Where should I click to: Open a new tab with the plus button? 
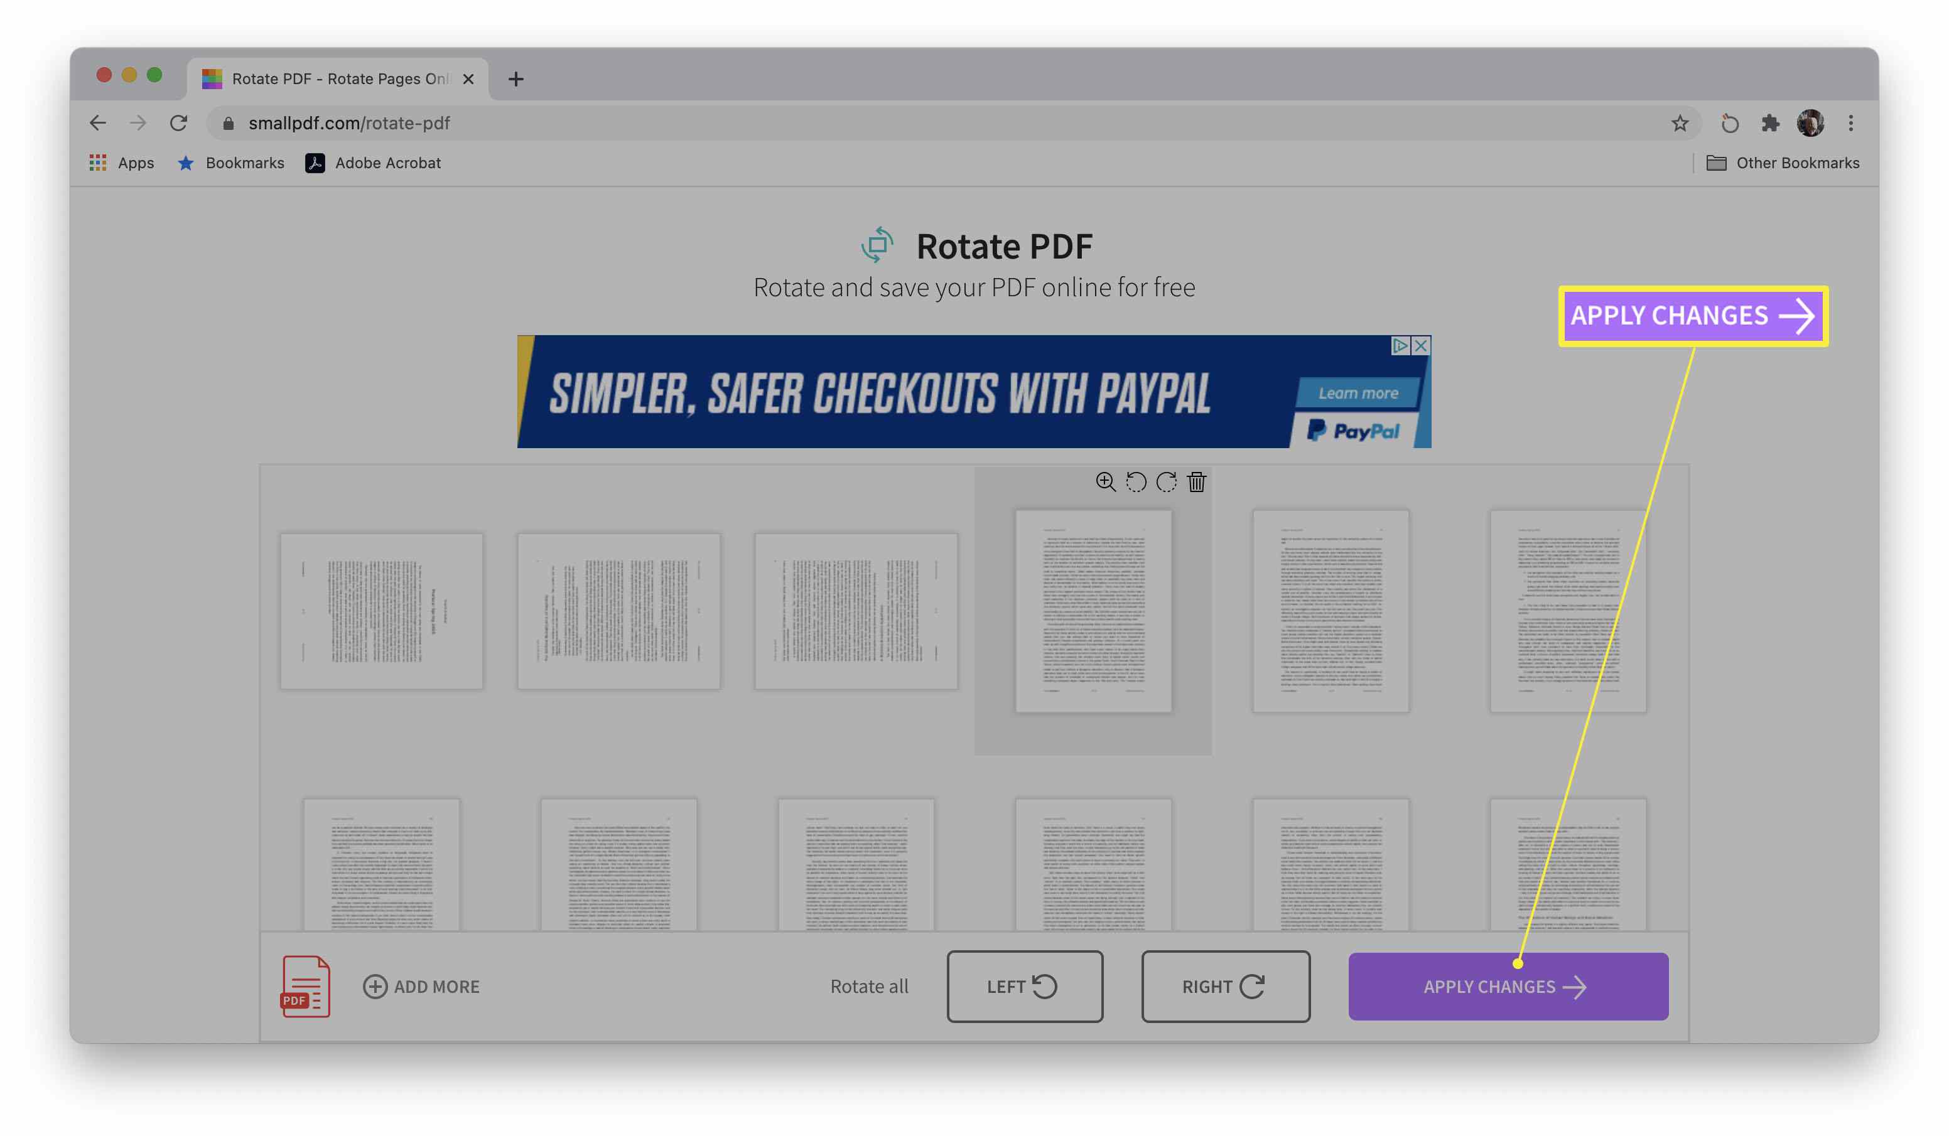pyautogui.click(x=516, y=79)
